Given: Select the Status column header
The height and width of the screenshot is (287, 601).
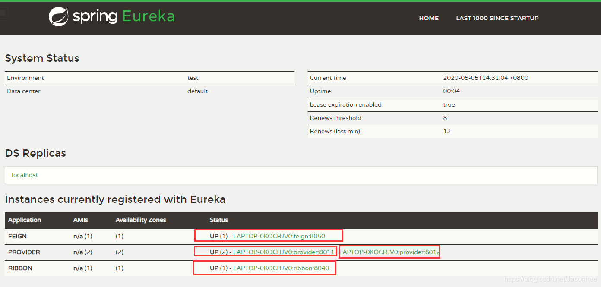Looking at the screenshot, I should point(219,220).
